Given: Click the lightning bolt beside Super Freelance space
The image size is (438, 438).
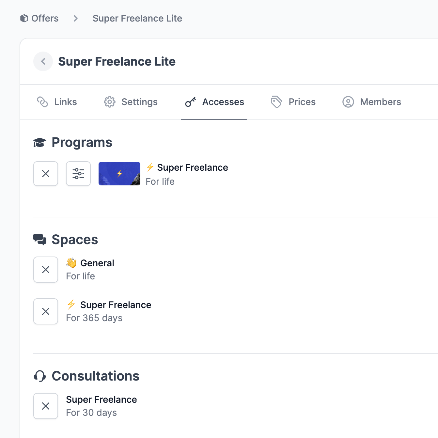Looking at the screenshot, I should (71, 305).
